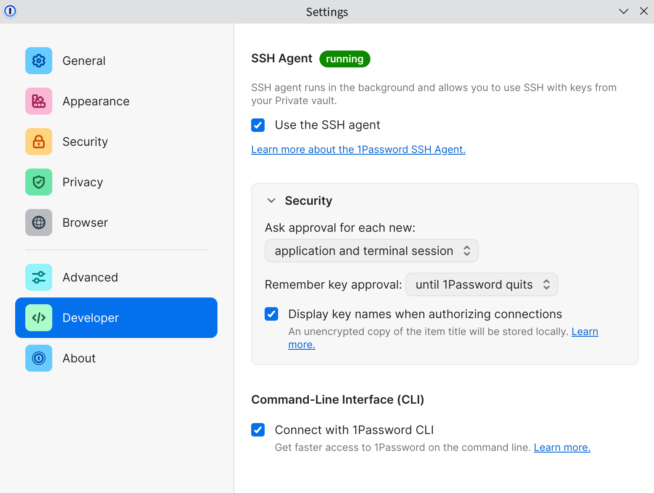Click the Appearance palette icon

coord(39,101)
